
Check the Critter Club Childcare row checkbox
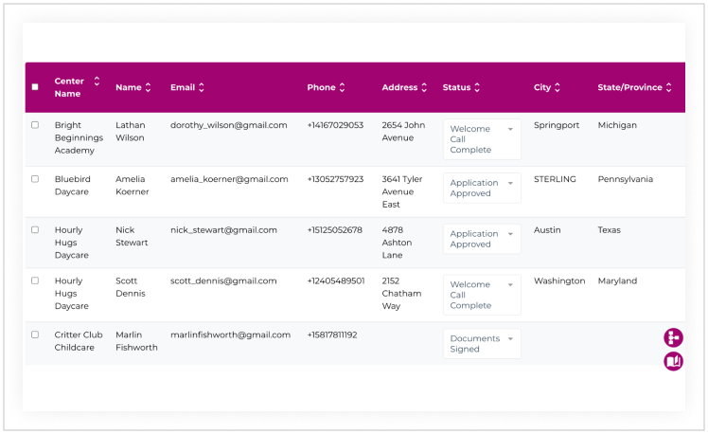[35, 335]
